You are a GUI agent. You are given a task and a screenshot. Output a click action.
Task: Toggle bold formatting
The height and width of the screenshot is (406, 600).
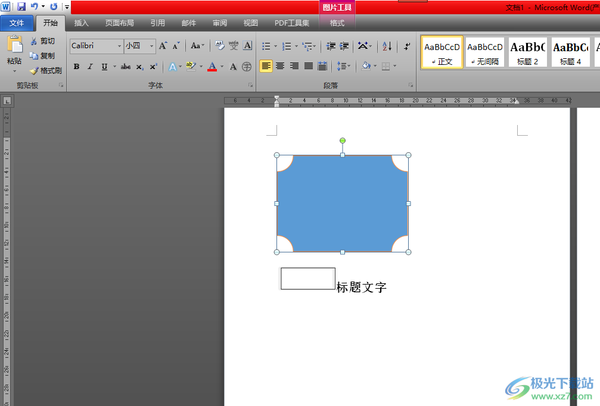tap(76, 67)
